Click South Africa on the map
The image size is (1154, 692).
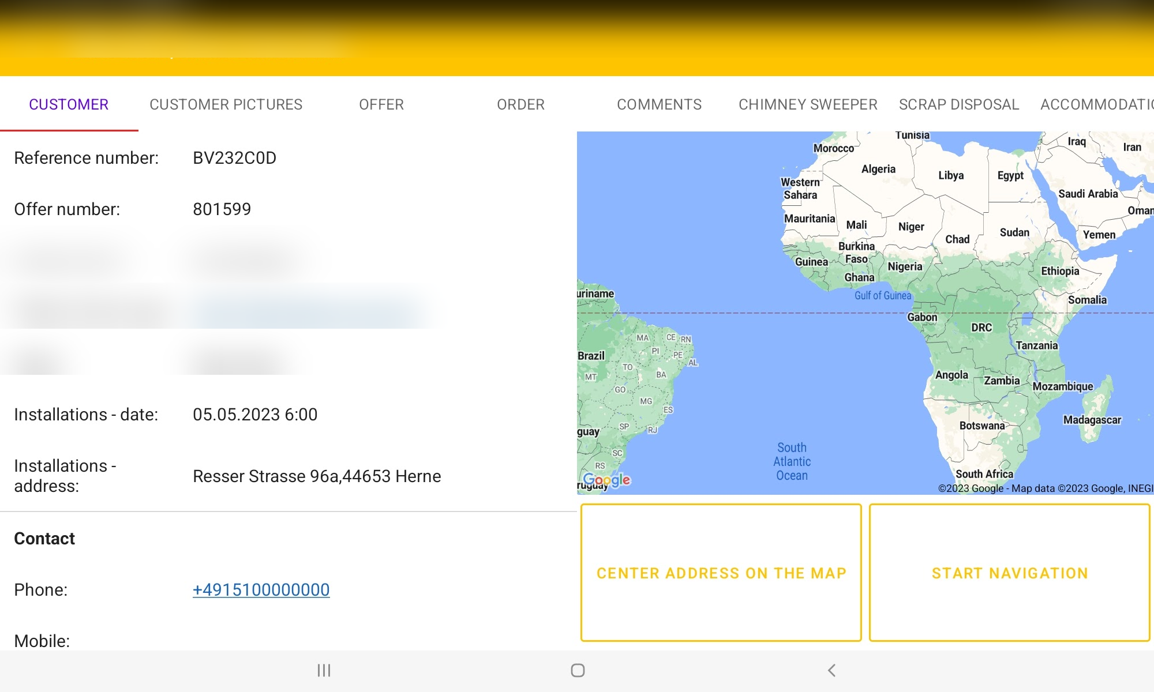click(984, 474)
